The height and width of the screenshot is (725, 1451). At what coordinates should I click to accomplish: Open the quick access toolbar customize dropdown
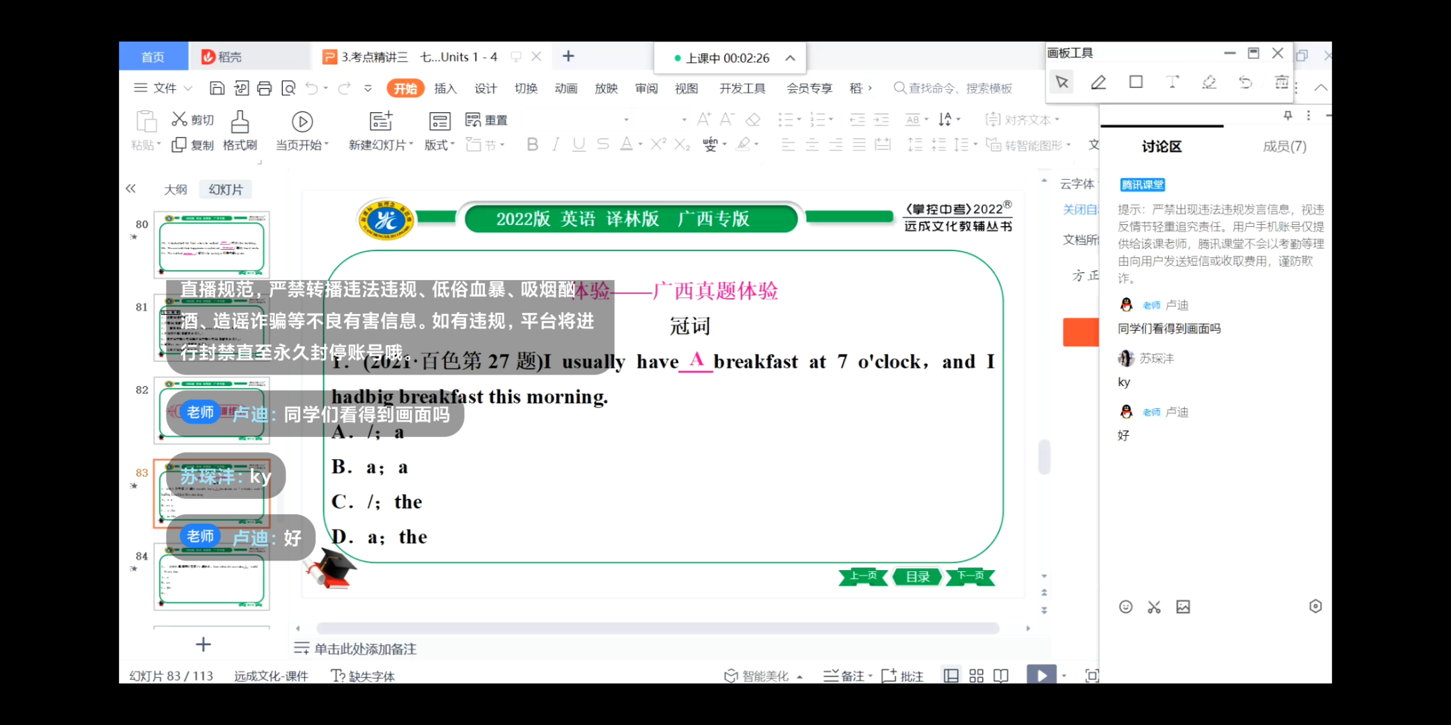tap(368, 88)
